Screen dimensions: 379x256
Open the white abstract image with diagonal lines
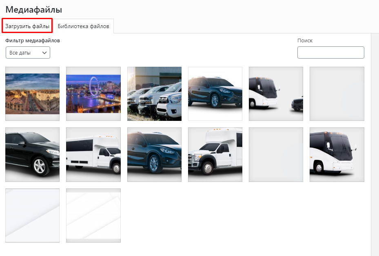(32, 215)
